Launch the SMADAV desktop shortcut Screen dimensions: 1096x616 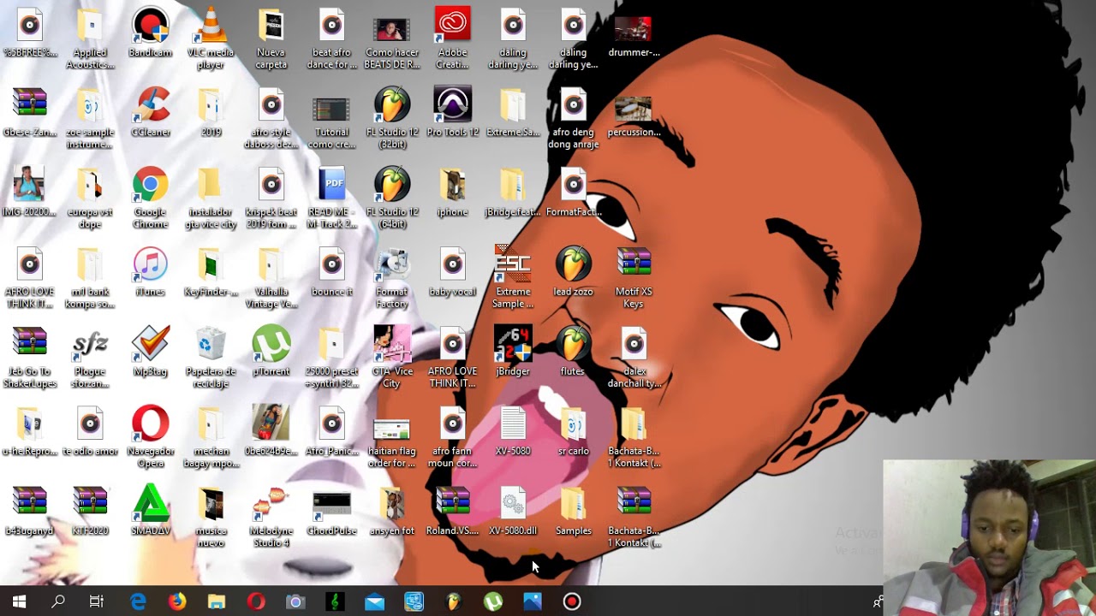[151, 510]
